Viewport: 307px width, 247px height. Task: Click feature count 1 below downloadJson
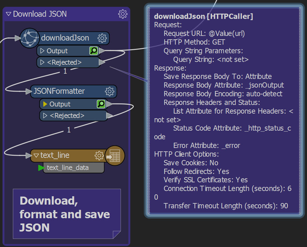tap(65, 71)
